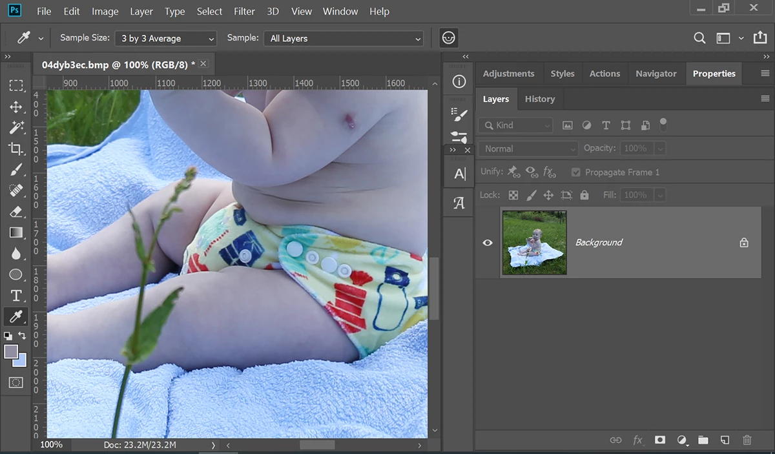The width and height of the screenshot is (775, 454).
Task: Select the Brush tool
Action: click(x=16, y=170)
